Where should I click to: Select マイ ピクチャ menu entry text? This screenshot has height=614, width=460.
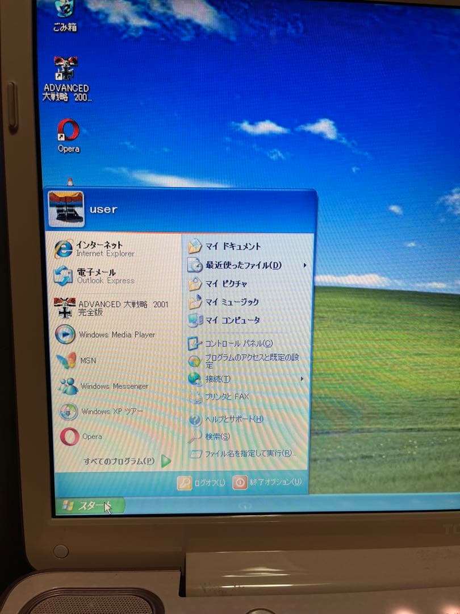[227, 284]
